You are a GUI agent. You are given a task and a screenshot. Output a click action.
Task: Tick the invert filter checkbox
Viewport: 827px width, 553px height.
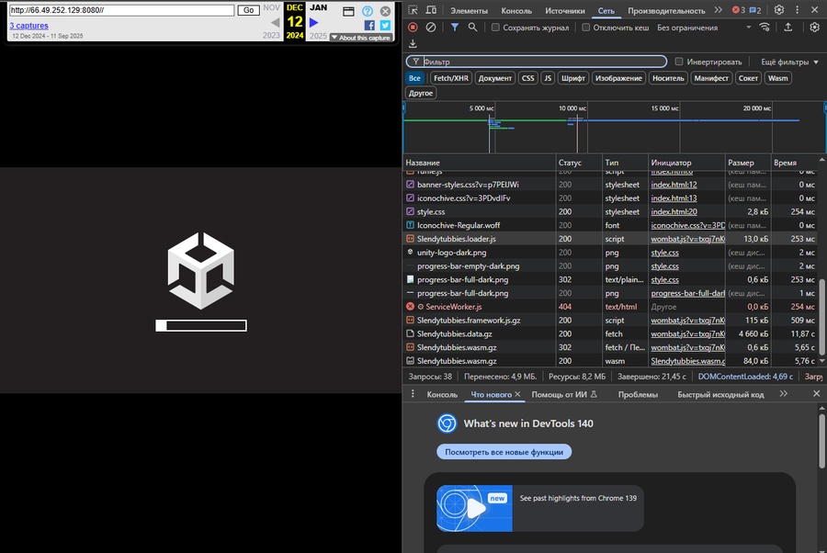(679, 62)
